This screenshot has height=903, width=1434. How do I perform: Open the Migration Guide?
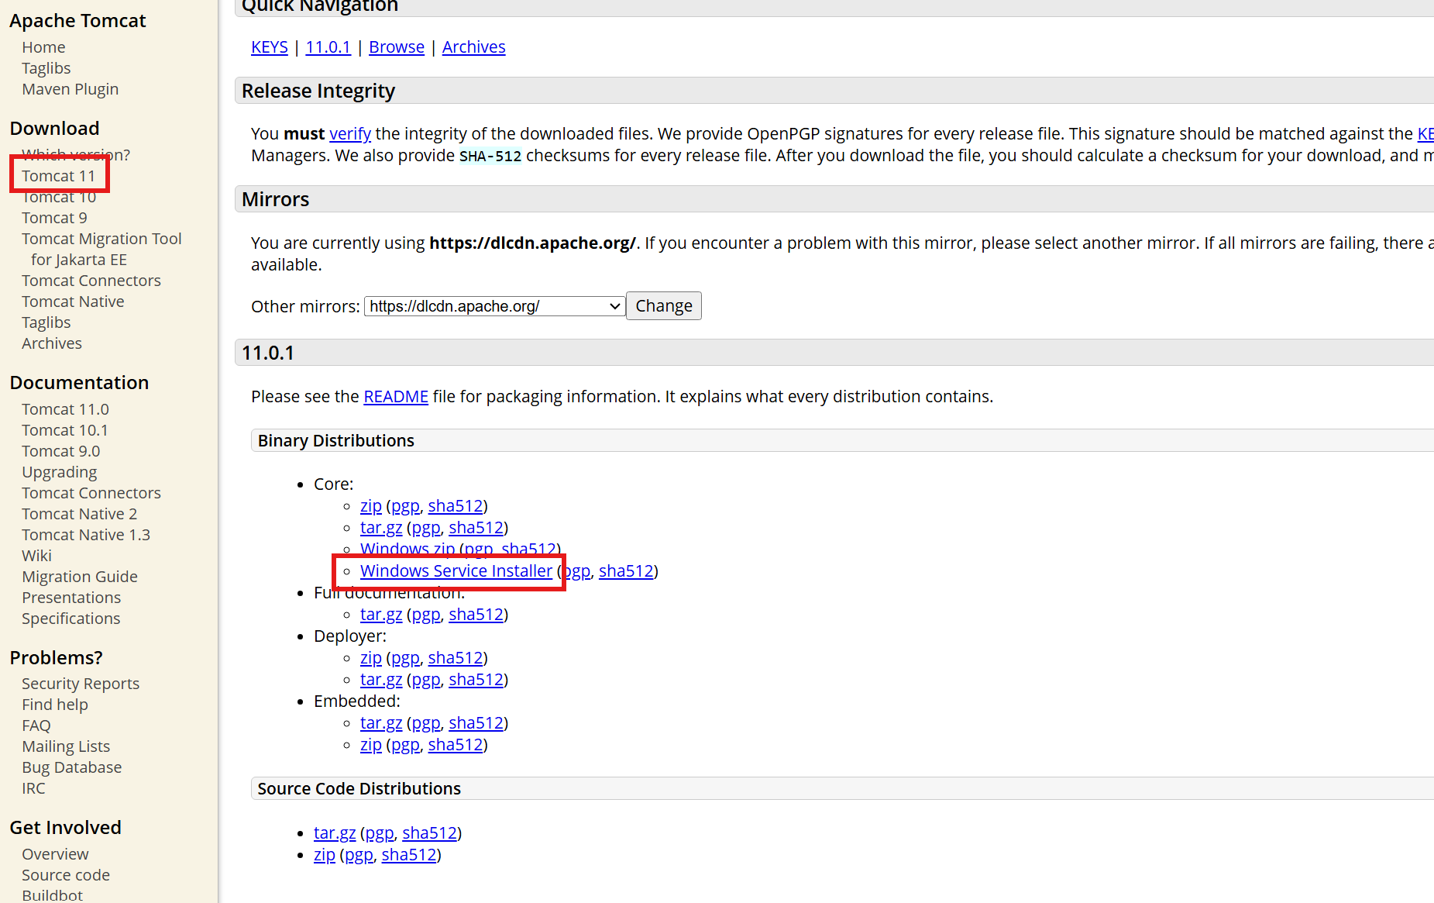(79, 577)
